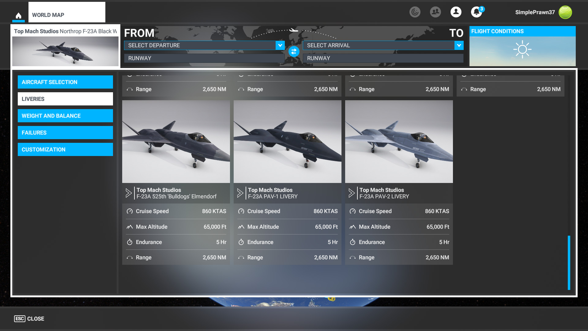Open the arrival Runway field
The width and height of the screenshot is (588, 331).
pyautogui.click(x=383, y=58)
